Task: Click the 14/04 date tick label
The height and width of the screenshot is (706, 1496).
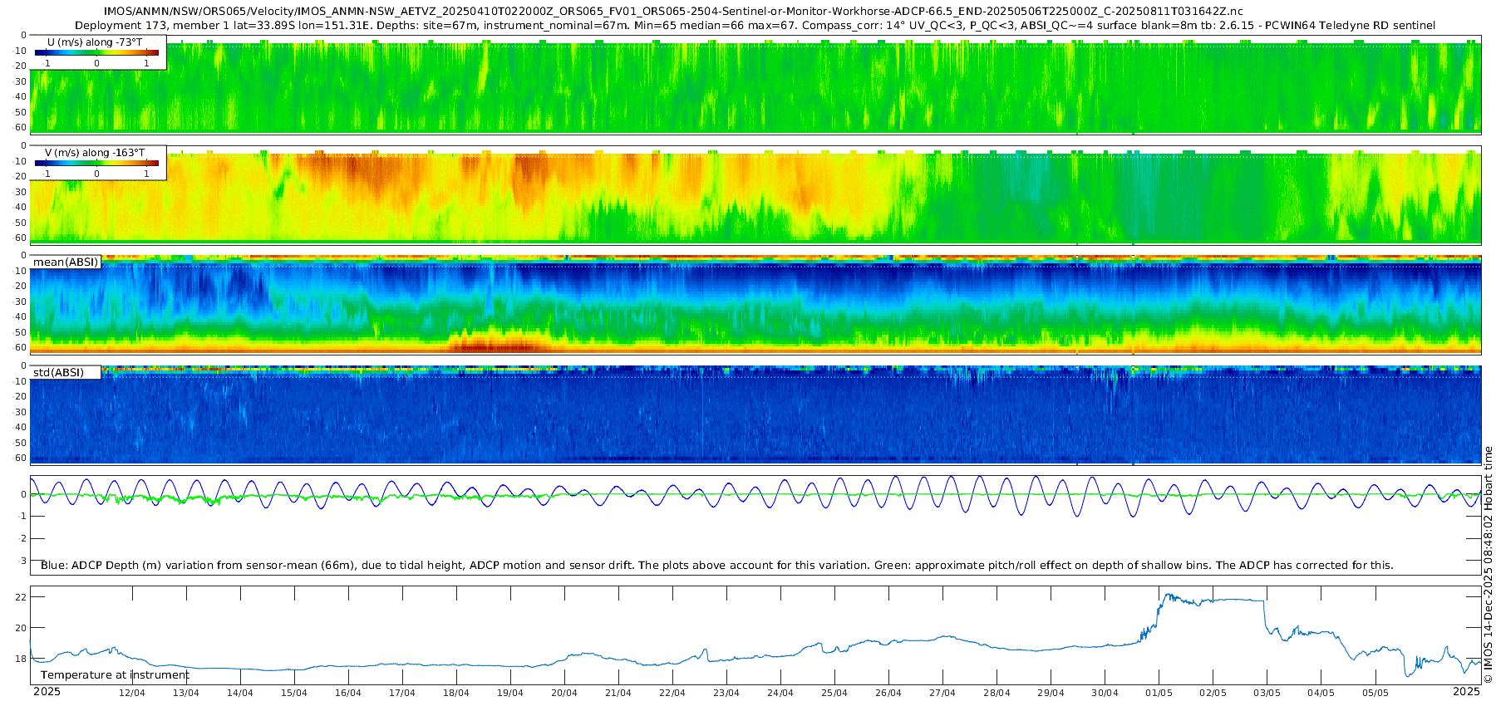Action: click(x=240, y=693)
